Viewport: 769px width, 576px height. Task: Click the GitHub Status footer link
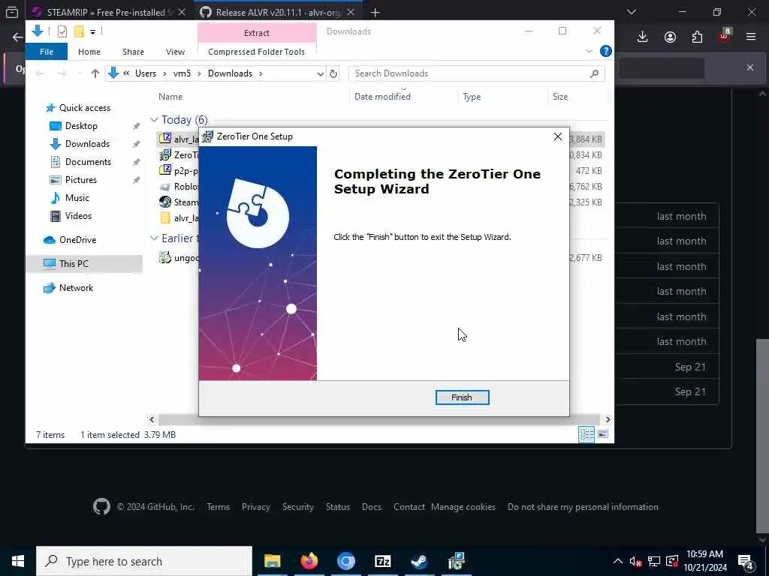(x=338, y=507)
